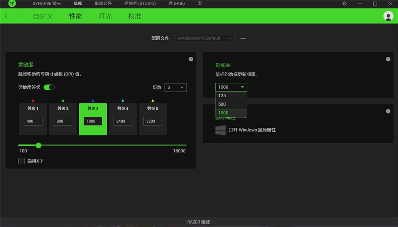The height and width of the screenshot is (227, 398).
Task: Open the 秀 (HUE) tab
Action: click(x=177, y=4)
